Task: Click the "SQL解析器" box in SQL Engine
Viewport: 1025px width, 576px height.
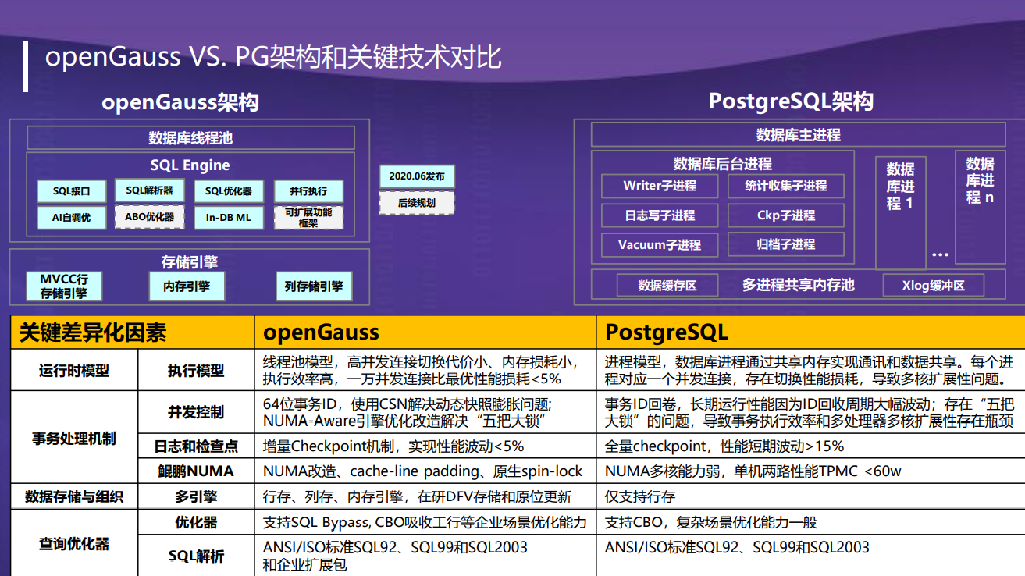Action: (149, 190)
